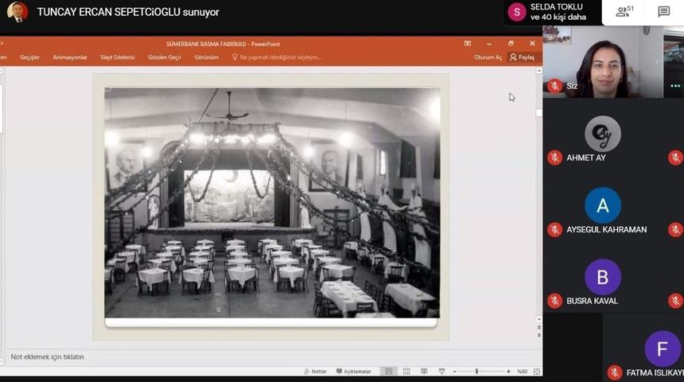Viewport: 684px width, 382px height.
Task: Toggle the Açıklamalar comments pane
Action: click(x=354, y=372)
